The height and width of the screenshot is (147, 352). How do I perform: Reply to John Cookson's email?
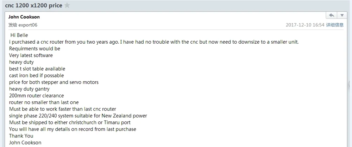point(331,15)
